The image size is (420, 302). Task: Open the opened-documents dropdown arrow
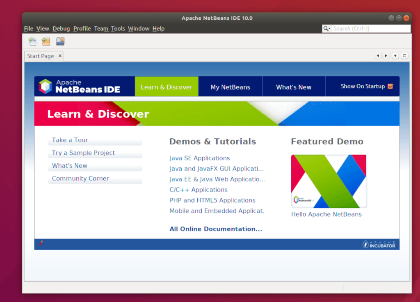[395, 55]
